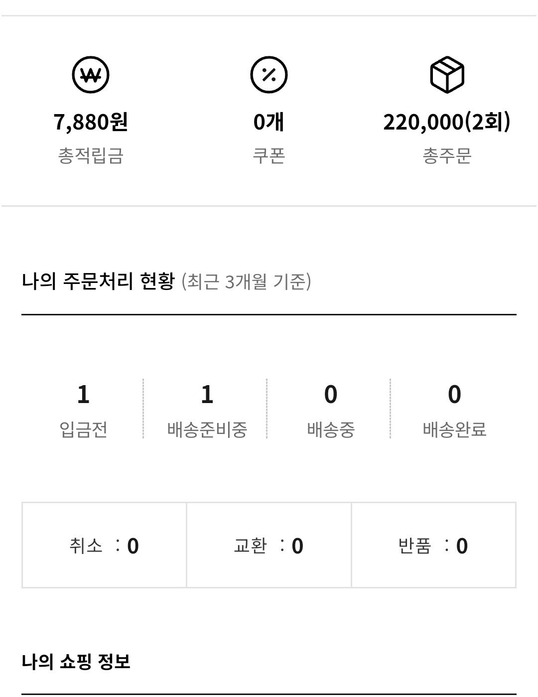The image size is (538, 697).
Task: View the 배송완료 order count
Action: (454, 395)
